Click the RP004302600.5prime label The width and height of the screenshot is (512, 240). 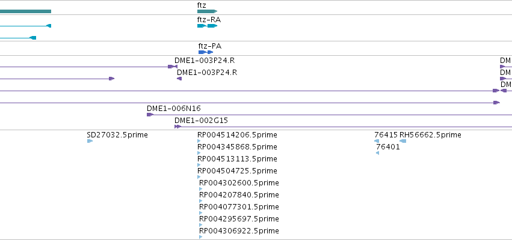[239, 183]
